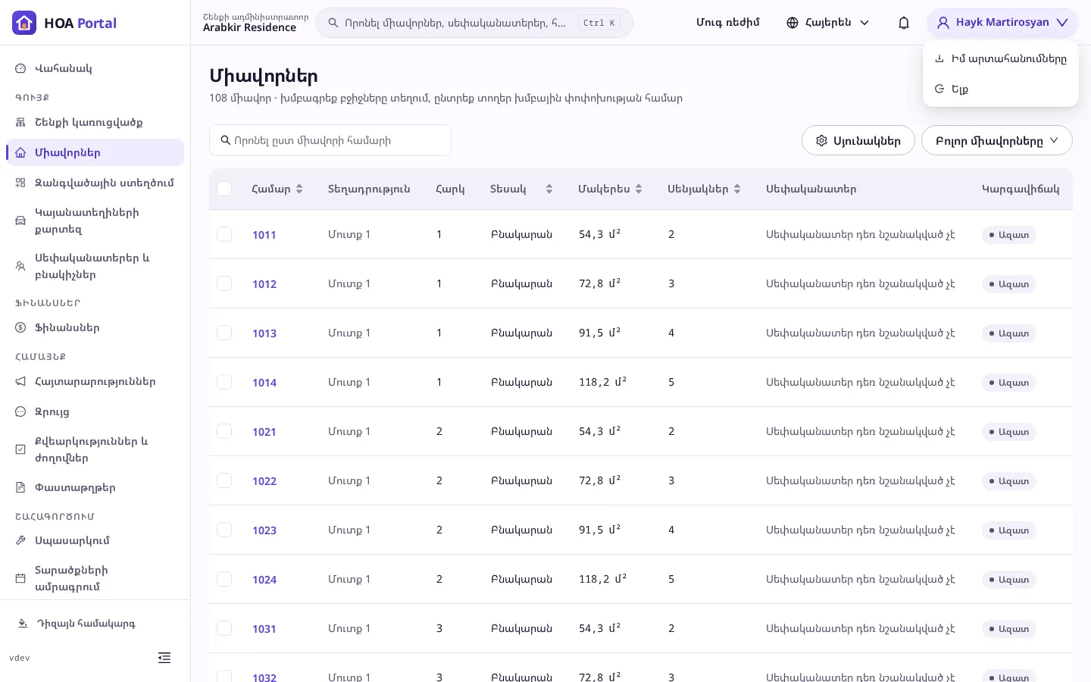This screenshot has width=1091, height=682.
Task: Click the Կայանատեղիների քարտեզ parking icon
Action: pos(20,221)
